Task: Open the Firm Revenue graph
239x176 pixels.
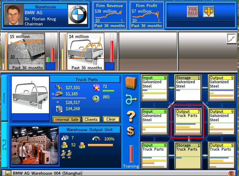Action: point(109,15)
